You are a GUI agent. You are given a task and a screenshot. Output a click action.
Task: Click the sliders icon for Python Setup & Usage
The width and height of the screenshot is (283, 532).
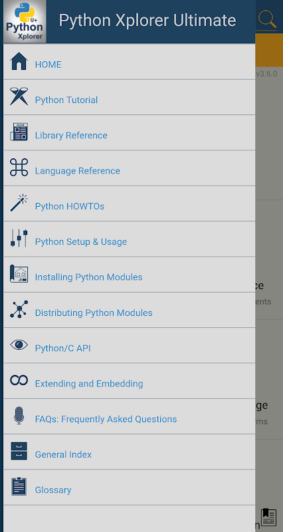tap(19, 238)
